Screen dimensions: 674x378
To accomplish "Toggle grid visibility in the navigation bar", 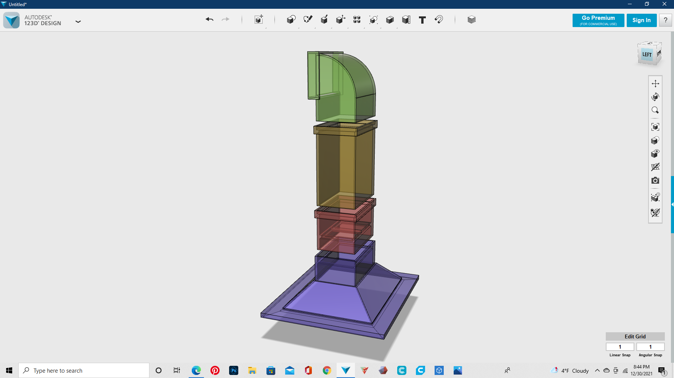I will tap(655, 167).
